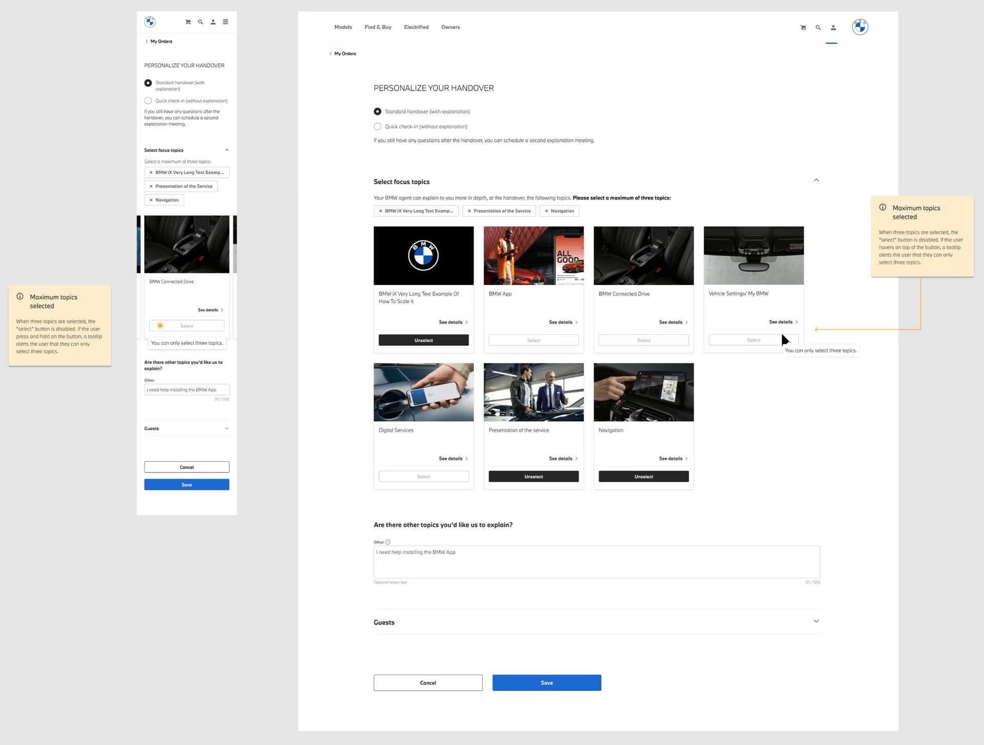Open the hamburger menu in mobile view
Image resolution: width=984 pixels, height=745 pixels.
click(225, 22)
